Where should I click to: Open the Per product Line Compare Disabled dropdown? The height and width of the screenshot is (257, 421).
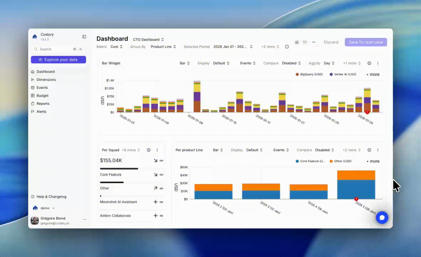325,150
